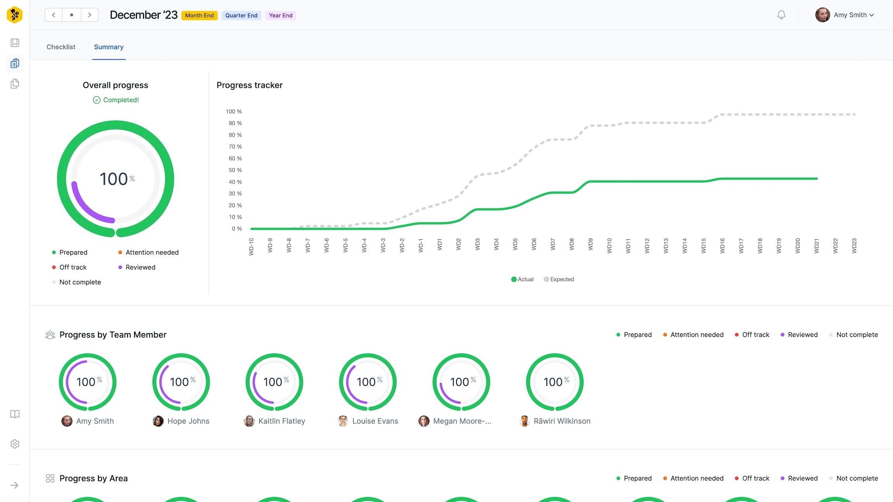Click the Year End tag
The height and width of the screenshot is (502, 893).
pyautogui.click(x=281, y=15)
